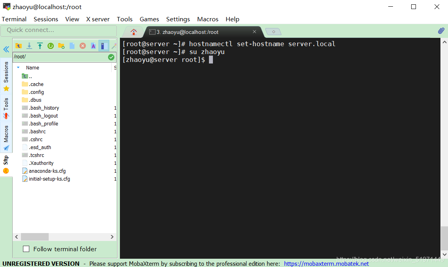Open the Macros menu
Image resolution: width=448 pixels, height=267 pixels.
pos(208,19)
